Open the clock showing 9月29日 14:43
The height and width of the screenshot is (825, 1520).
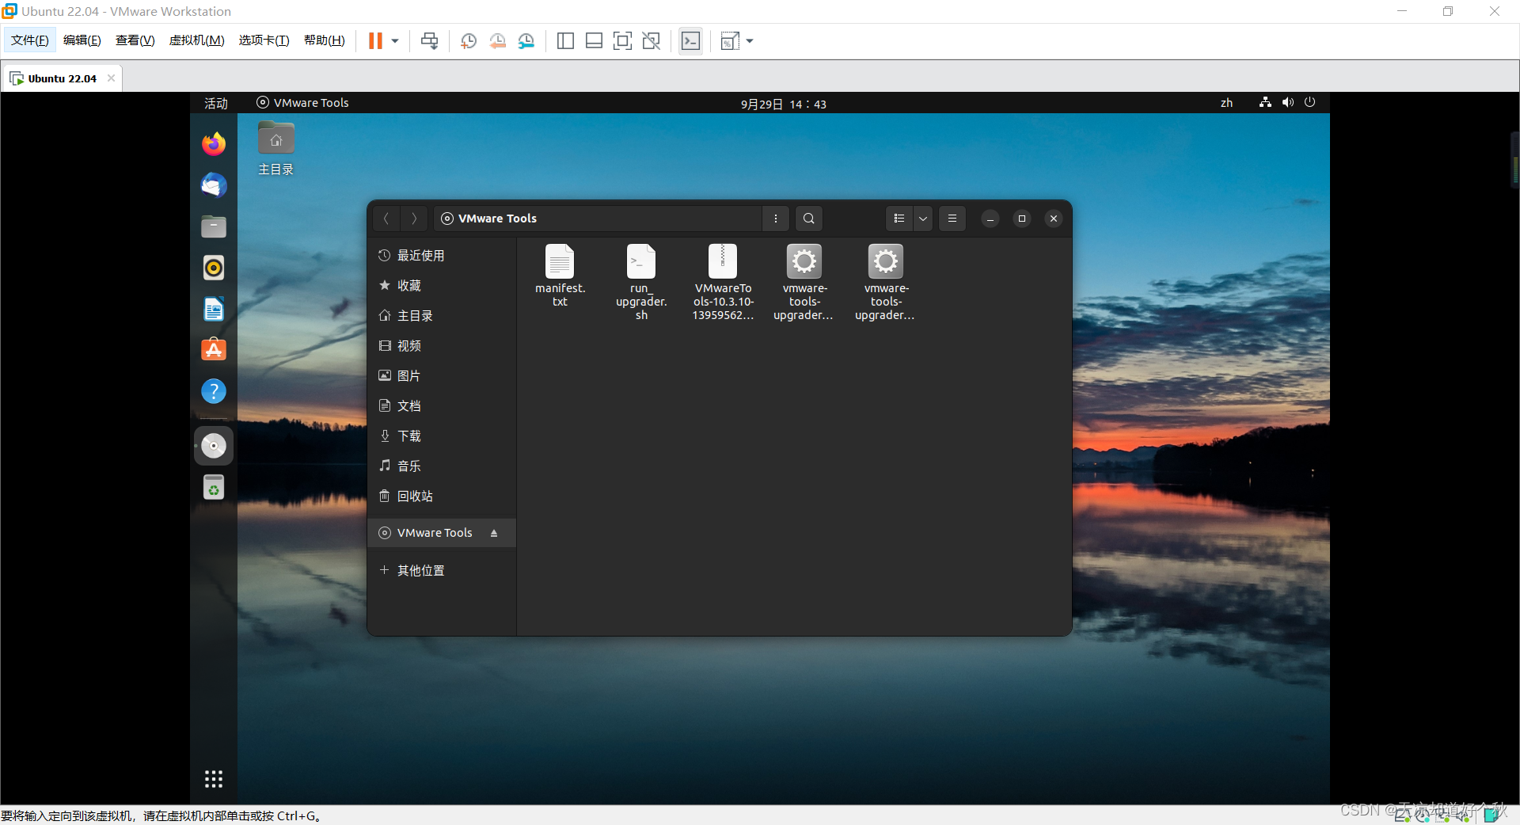[x=784, y=104]
